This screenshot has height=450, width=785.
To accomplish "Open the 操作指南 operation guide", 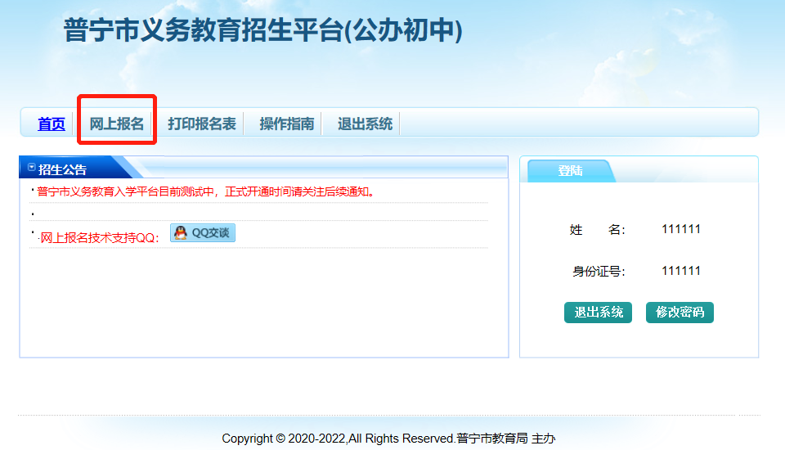I will (x=287, y=124).
